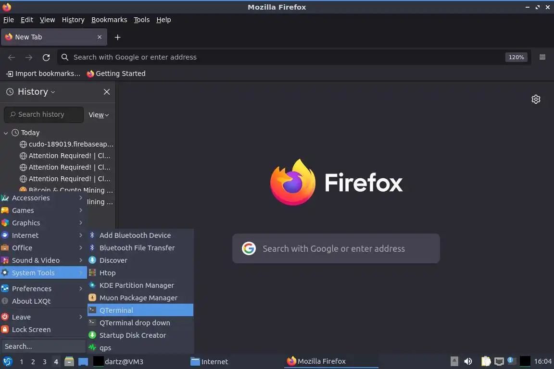
Task: Click the volume speaker tray icon
Action: pos(468,361)
